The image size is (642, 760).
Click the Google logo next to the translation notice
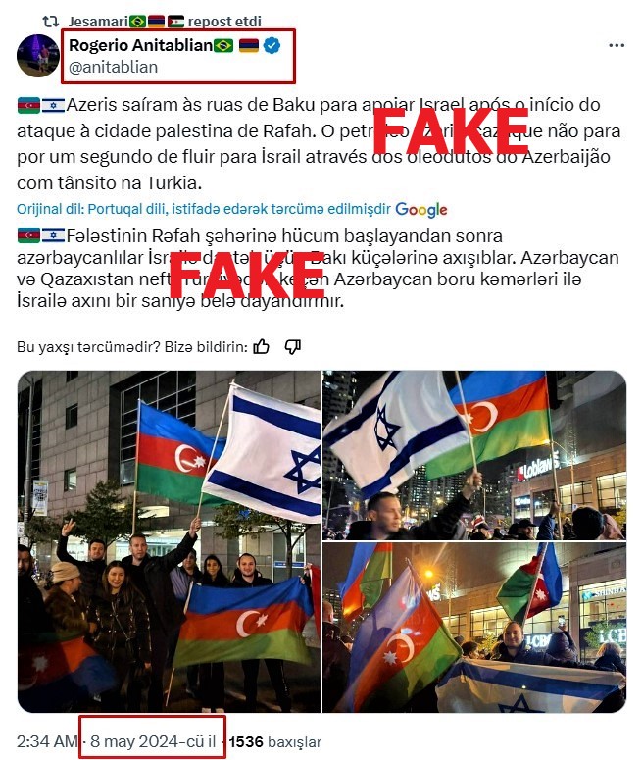[x=421, y=210]
